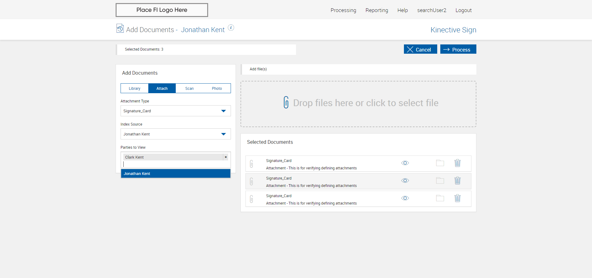Open folder icon for first Signature_Card
This screenshot has width=592, height=278.
(440, 163)
